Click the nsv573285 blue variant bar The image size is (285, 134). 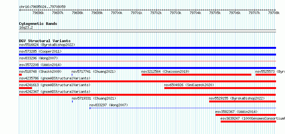pos(148,55)
